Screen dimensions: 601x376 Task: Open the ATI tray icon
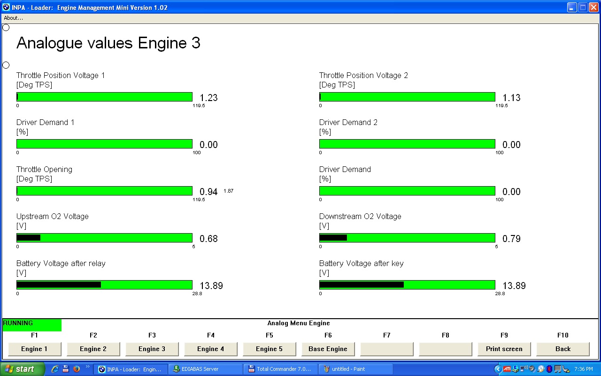pyautogui.click(x=507, y=369)
